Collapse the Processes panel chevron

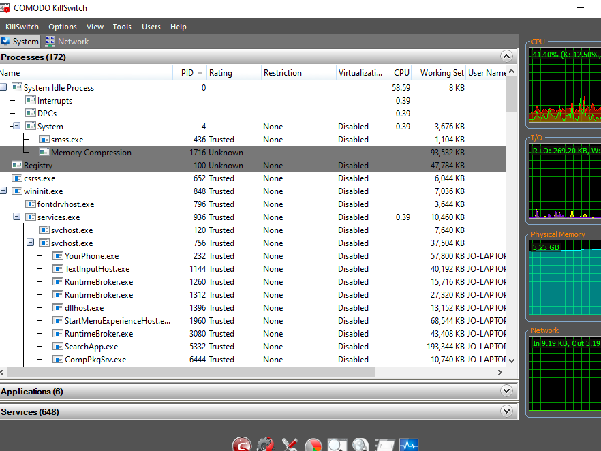coord(506,57)
